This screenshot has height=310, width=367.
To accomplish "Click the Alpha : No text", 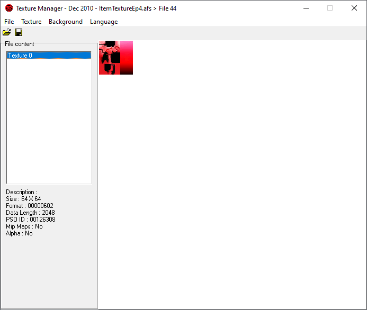I will coord(19,233).
